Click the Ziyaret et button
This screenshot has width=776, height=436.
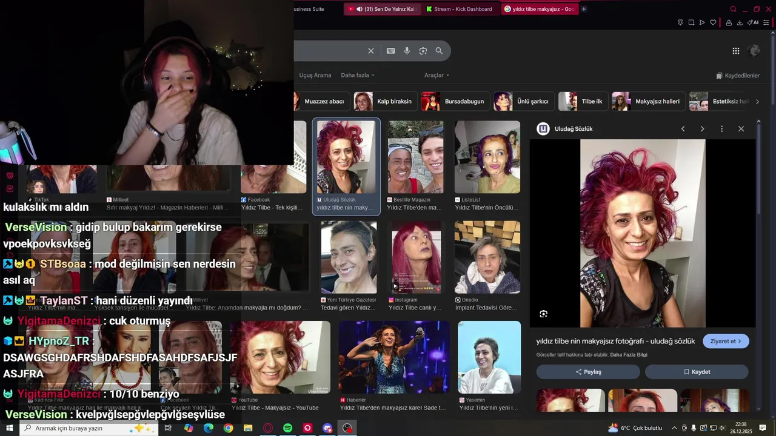(726, 341)
